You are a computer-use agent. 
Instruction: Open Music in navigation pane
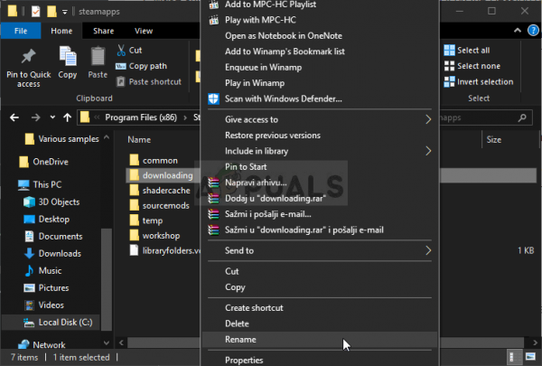[x=43, y=271]
